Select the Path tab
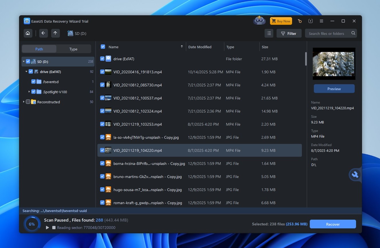Image resolution: width=380 pixels, height=248 pixels. tap(39, 49)
